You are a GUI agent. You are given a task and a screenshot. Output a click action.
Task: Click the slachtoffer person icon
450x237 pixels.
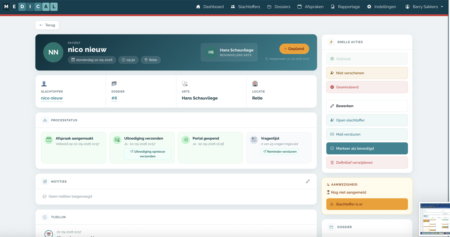coord(44,84)
